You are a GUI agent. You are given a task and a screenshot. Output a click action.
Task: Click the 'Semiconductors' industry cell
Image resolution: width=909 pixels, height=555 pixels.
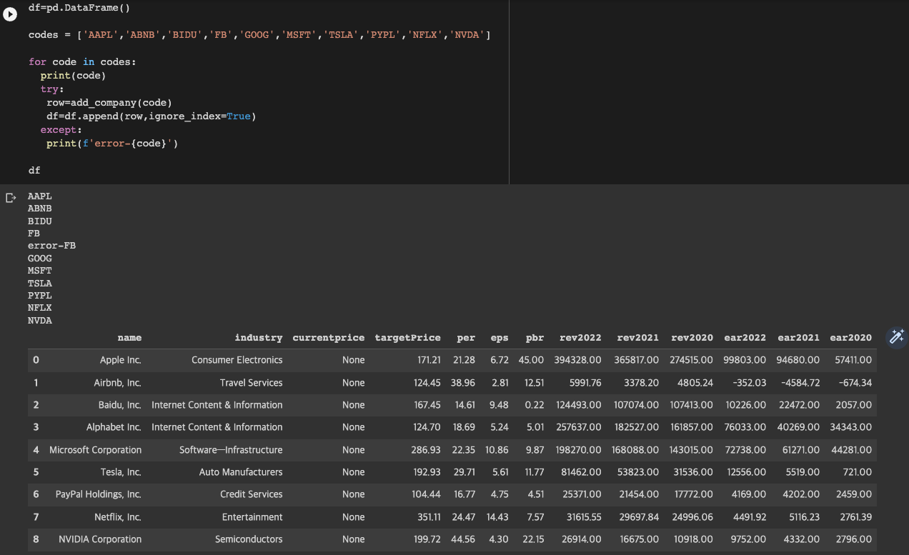[249, 539]
